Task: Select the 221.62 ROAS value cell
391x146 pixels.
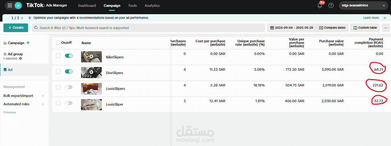Action: point(377,85)
